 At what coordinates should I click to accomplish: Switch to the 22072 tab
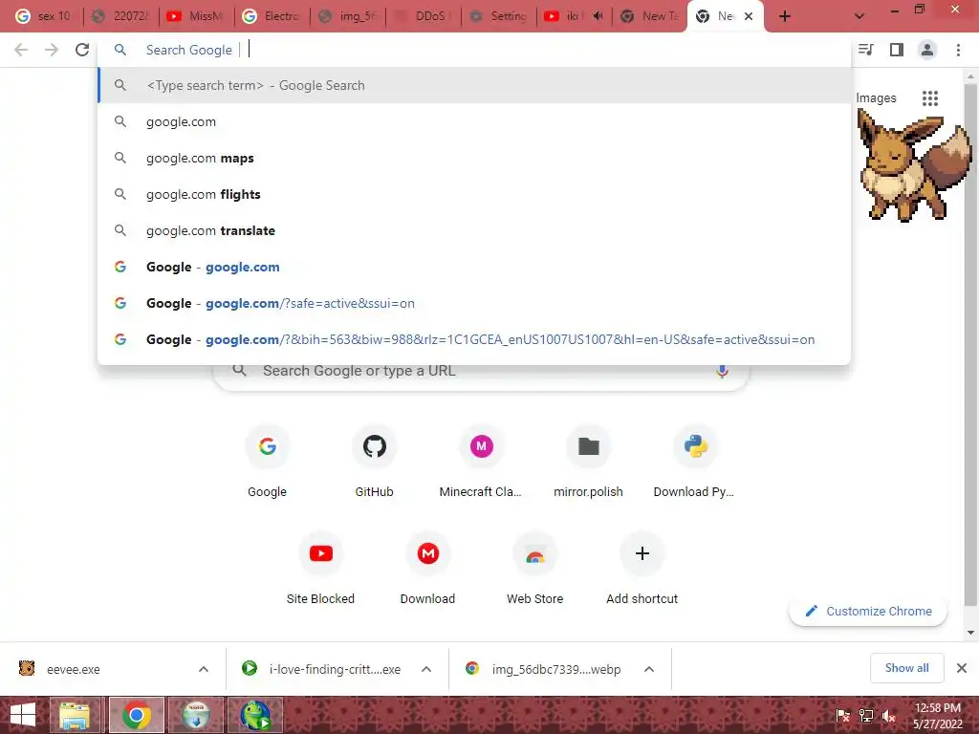121,16
